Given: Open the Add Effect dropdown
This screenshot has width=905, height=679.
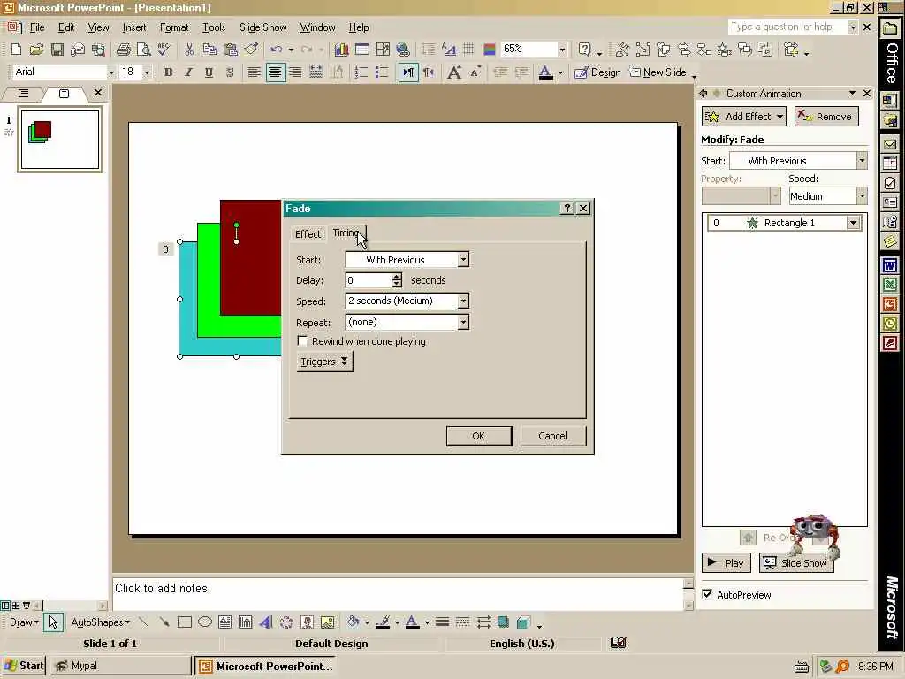Looking at the screenshot, I should (744, 117).
